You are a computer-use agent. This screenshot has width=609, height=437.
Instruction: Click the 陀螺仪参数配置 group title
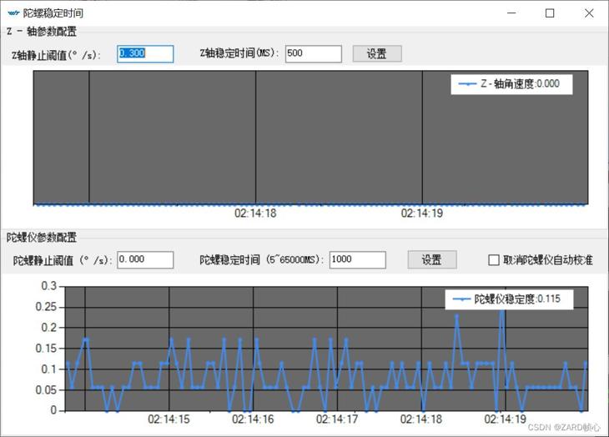click(x=42, y=237)
